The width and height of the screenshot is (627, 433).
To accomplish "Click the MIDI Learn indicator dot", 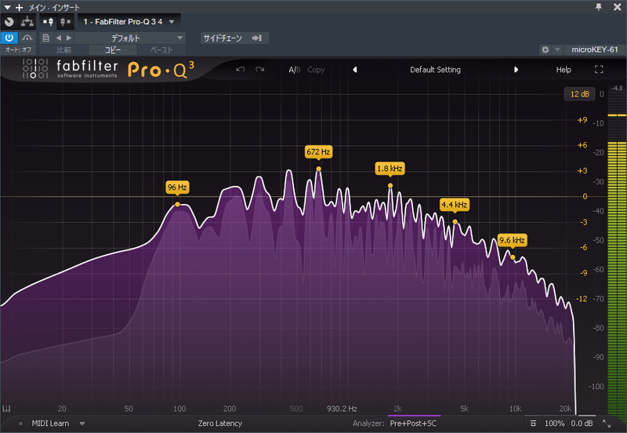I will [20, 424].
